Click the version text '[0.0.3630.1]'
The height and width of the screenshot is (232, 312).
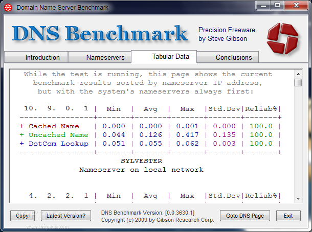pos(180,213)
